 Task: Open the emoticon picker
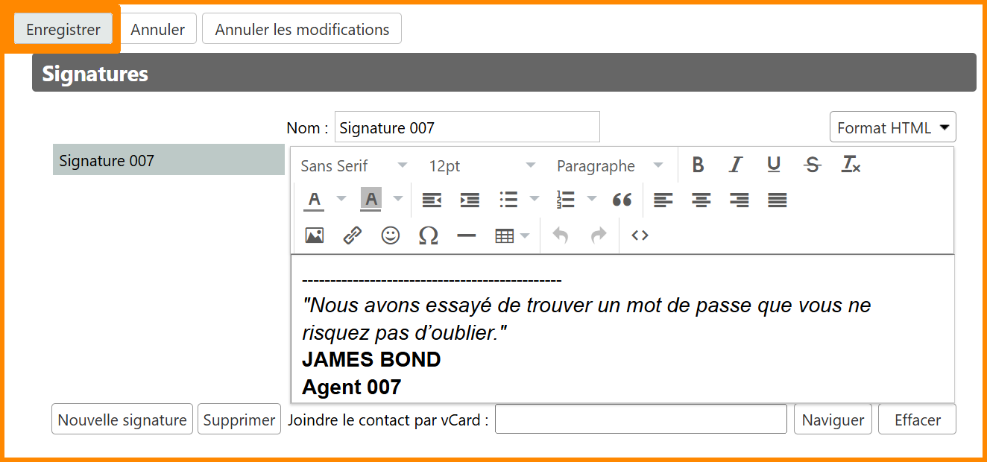(x=391, y=235)
